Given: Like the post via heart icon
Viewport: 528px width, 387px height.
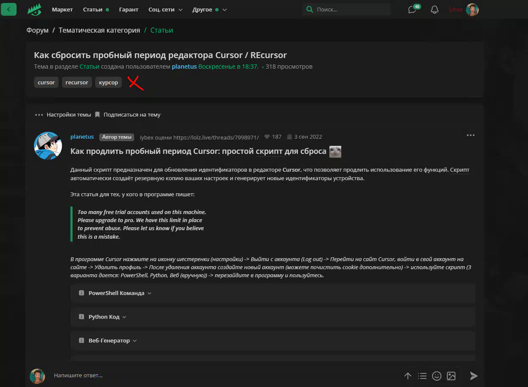Looking at the screenshot, I should 267,137.
